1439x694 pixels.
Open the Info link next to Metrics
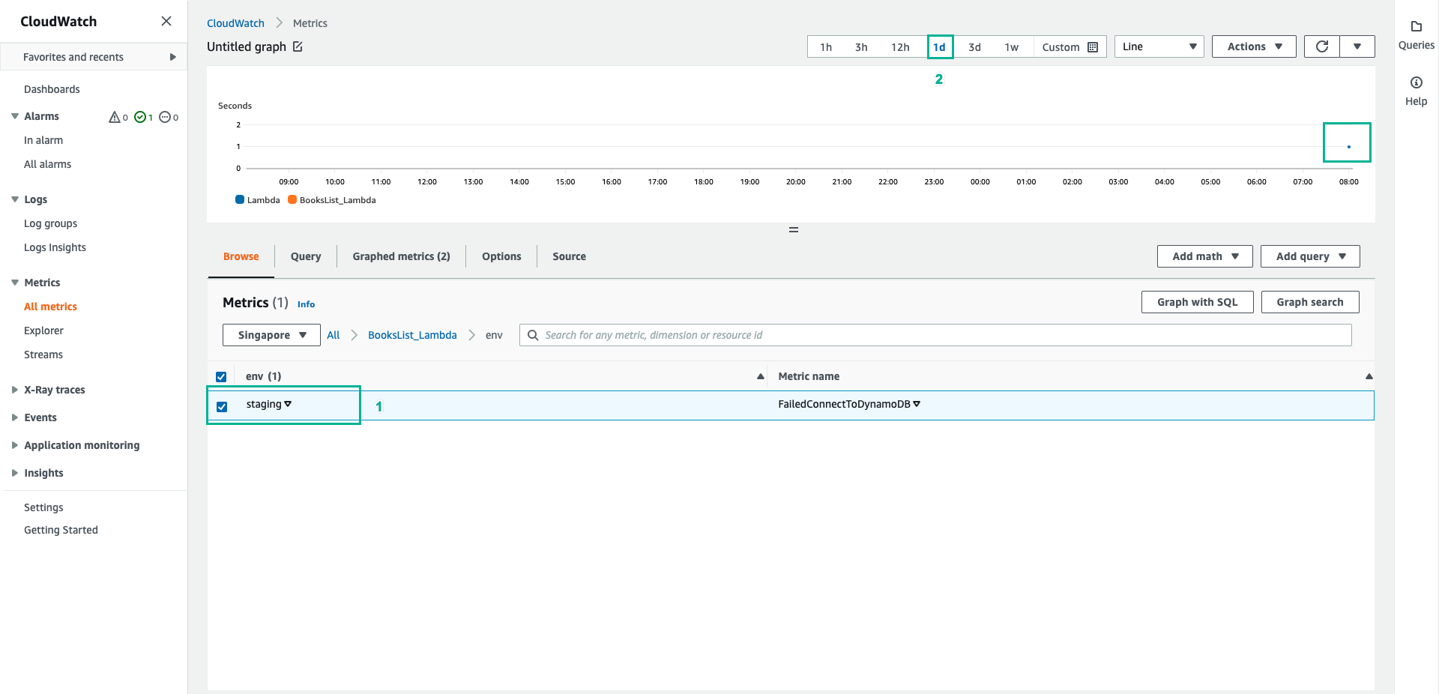pos(306,304)
